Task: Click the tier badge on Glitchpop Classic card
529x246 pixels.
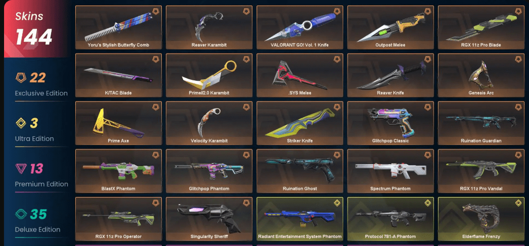Action: (427, 107)
